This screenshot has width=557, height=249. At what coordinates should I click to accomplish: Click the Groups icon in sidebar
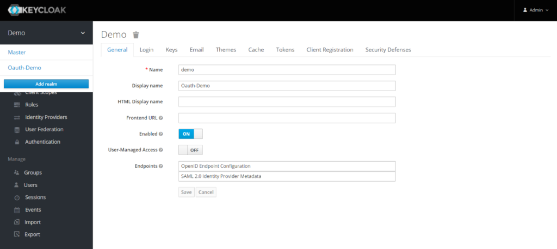17,173
